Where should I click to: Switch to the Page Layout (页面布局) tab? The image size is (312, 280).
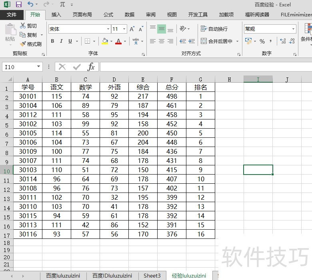pos(82,14)
